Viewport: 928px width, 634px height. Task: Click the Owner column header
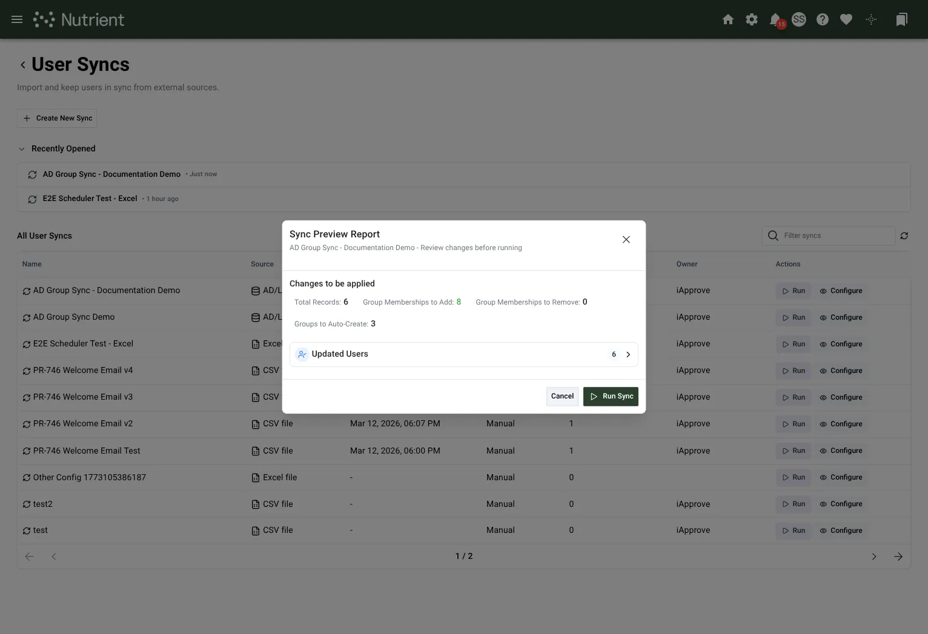687,264
